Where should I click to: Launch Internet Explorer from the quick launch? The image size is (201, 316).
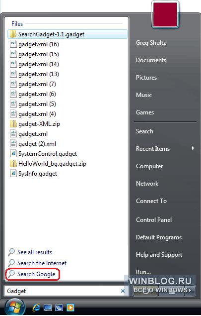click(x=36, y=308)
